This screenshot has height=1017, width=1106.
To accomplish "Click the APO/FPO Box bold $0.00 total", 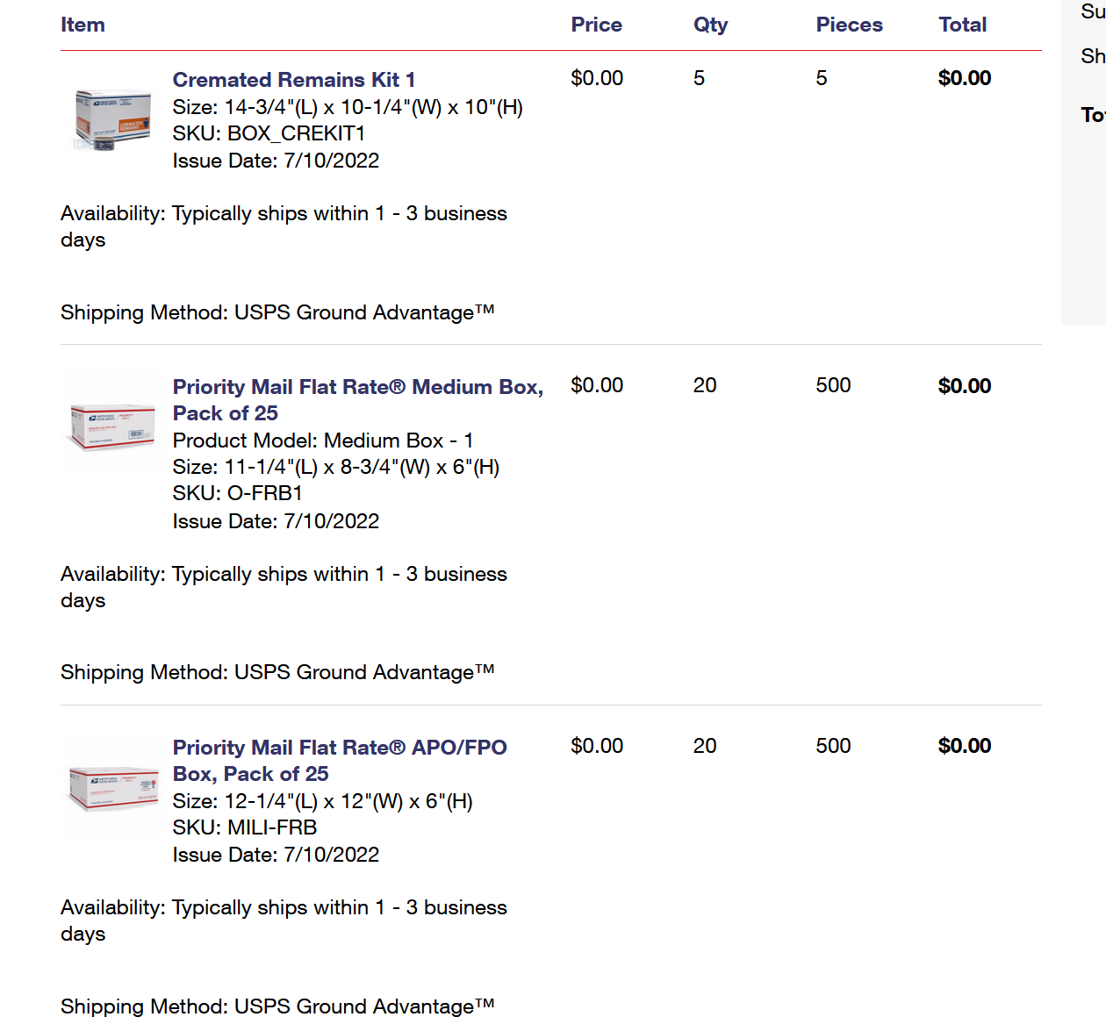I will (x=964, y=746).
